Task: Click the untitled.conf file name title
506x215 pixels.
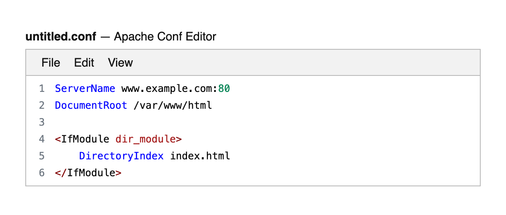Action: pos(61,37)
